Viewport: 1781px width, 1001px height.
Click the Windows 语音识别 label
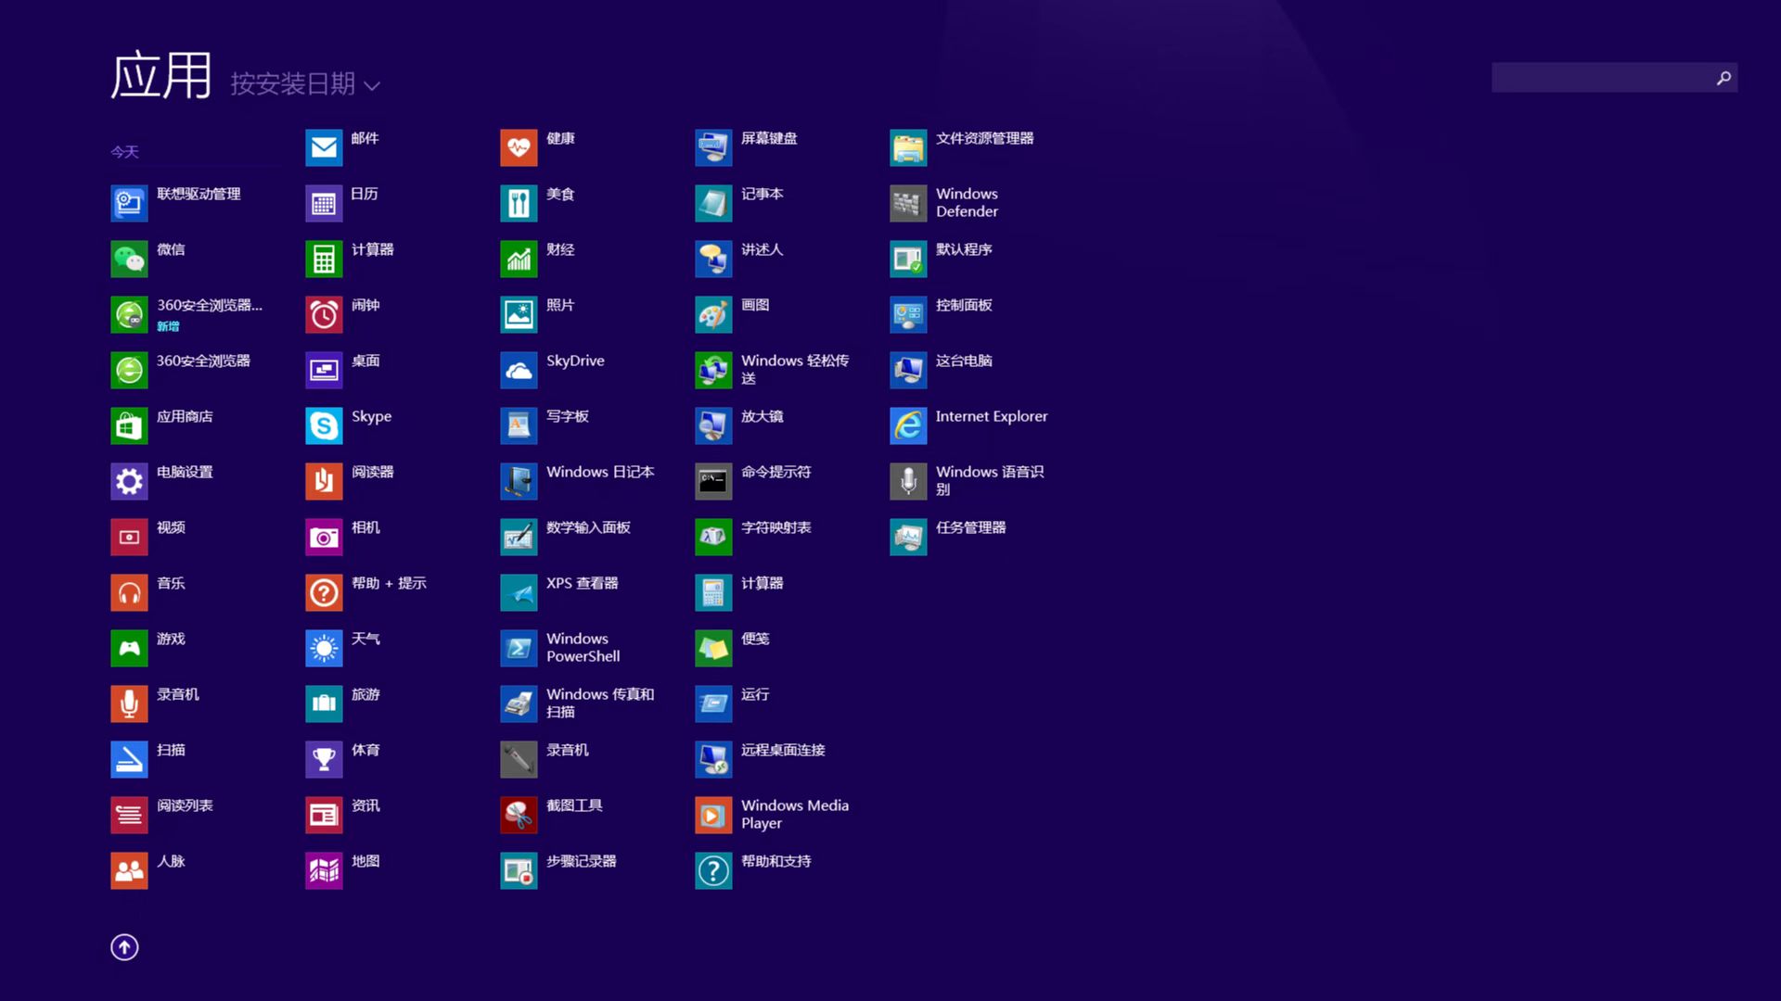click(x=990, y=480)
